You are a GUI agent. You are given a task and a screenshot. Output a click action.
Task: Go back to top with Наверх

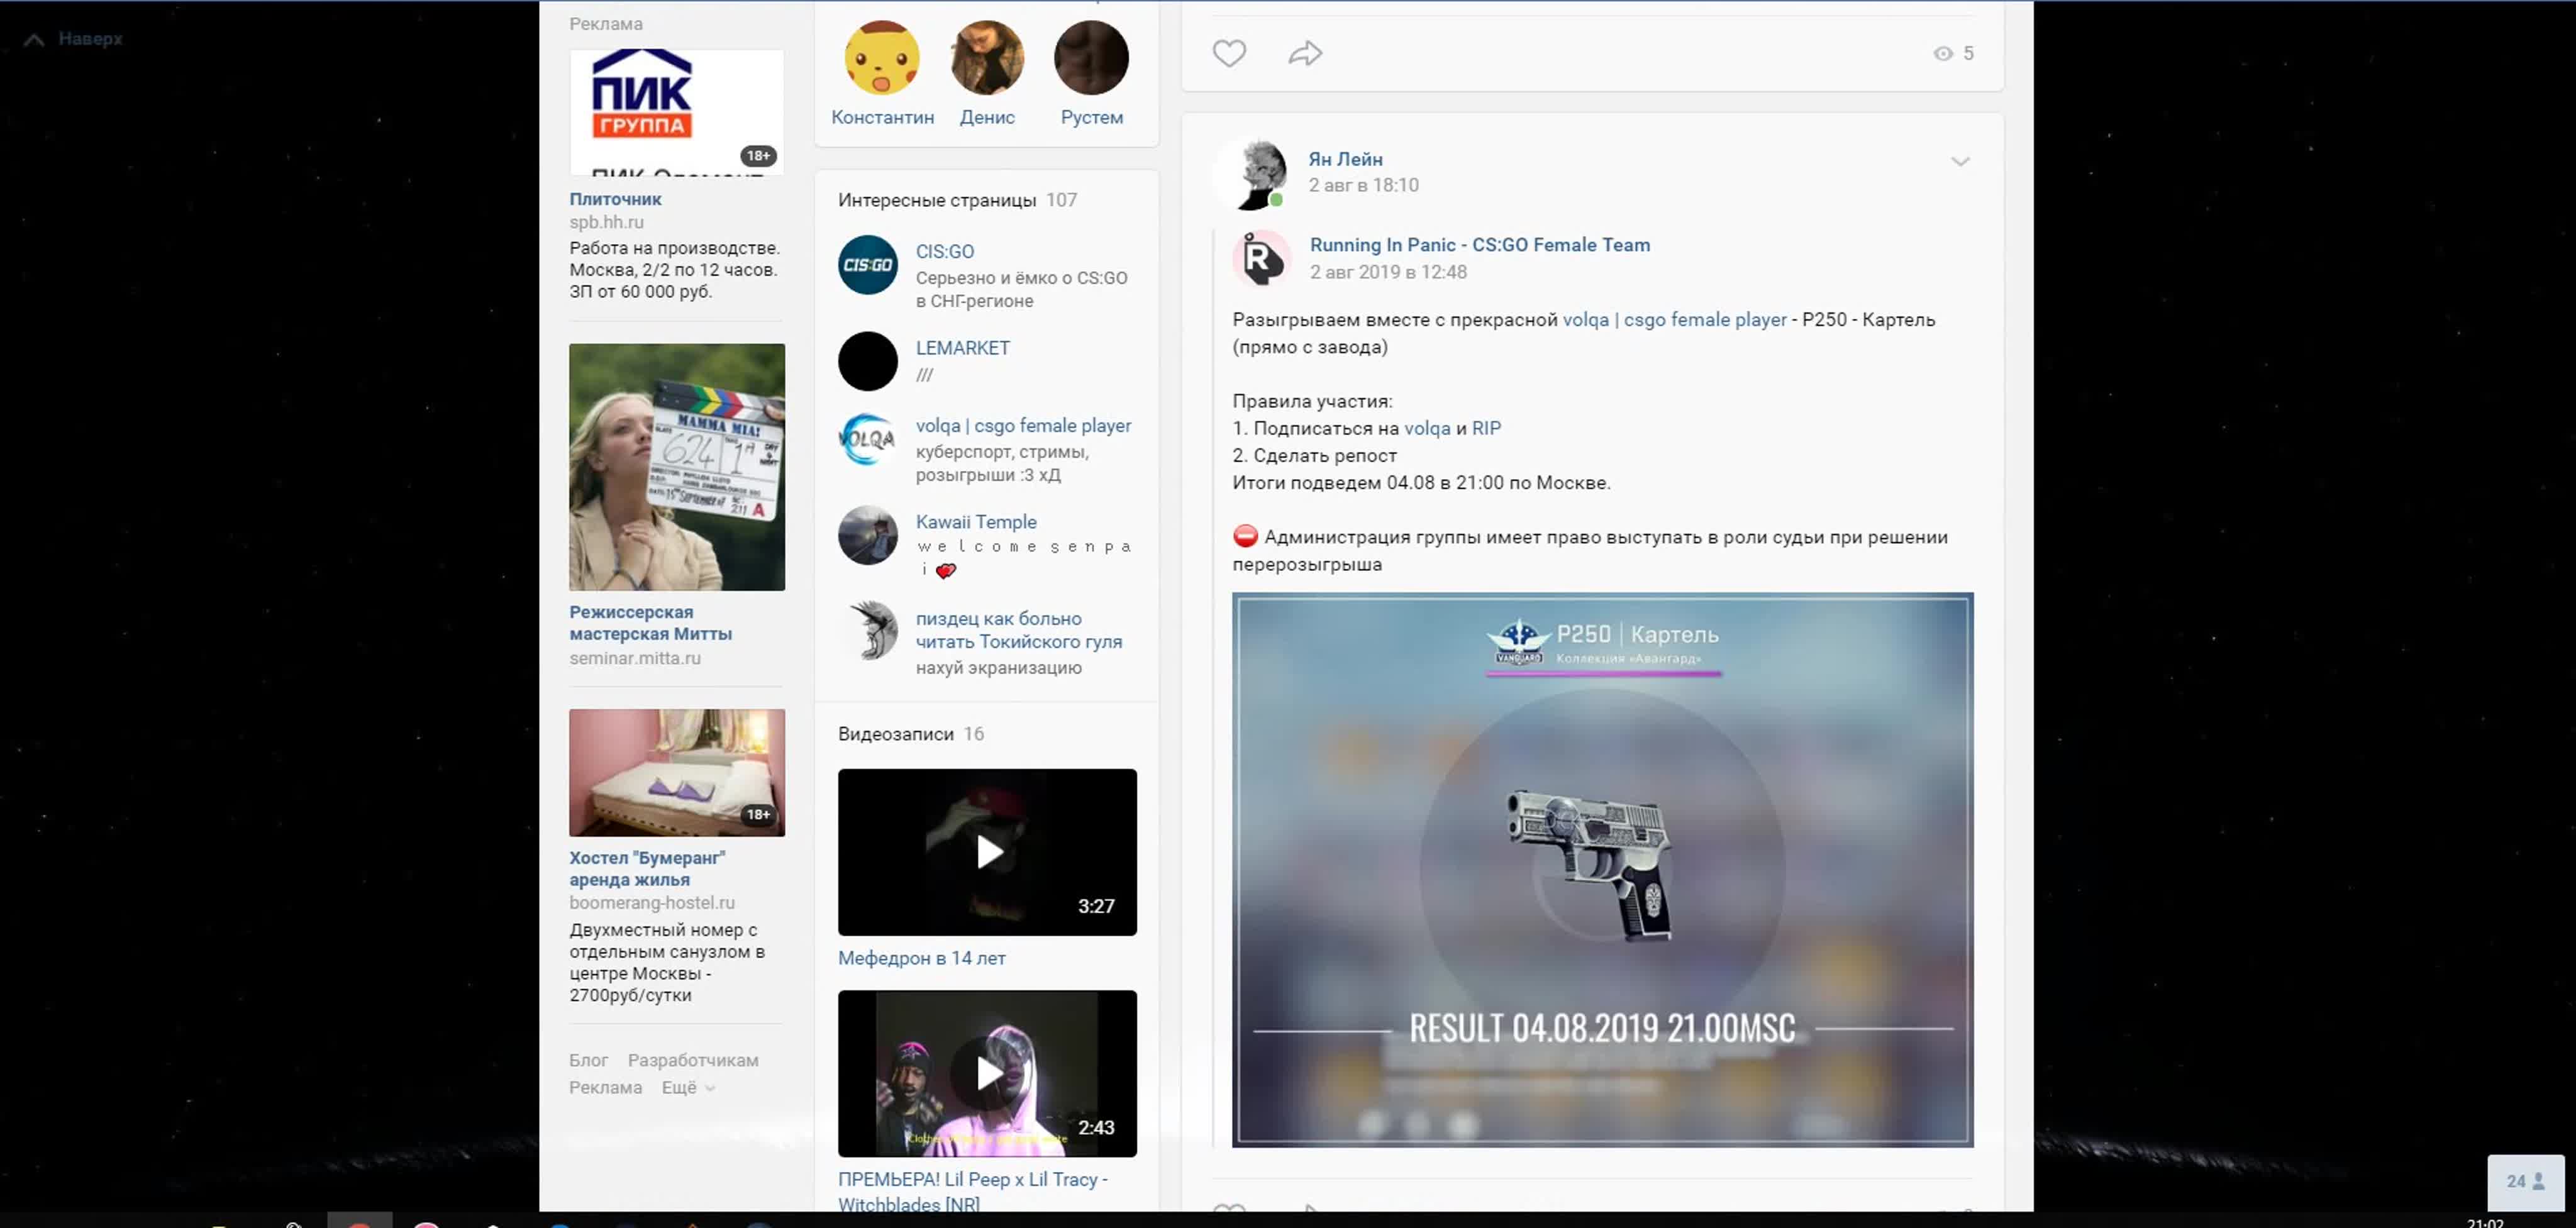click(75, 39)
